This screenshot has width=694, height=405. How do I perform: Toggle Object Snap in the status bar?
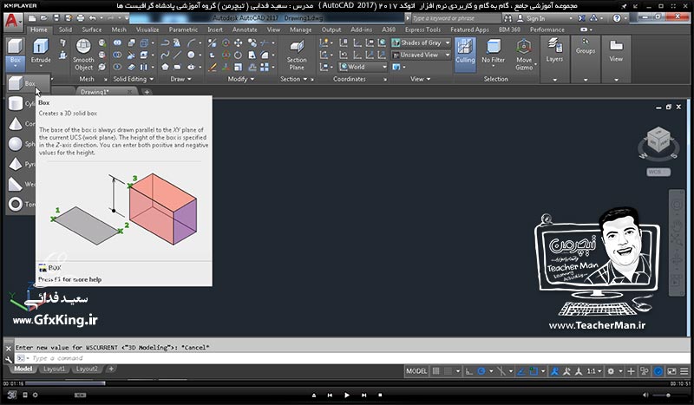tap(534, 371)
